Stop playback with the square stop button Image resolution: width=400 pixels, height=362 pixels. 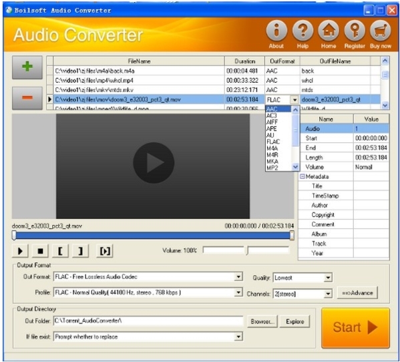pyautogui.click(x=40, y=251)
